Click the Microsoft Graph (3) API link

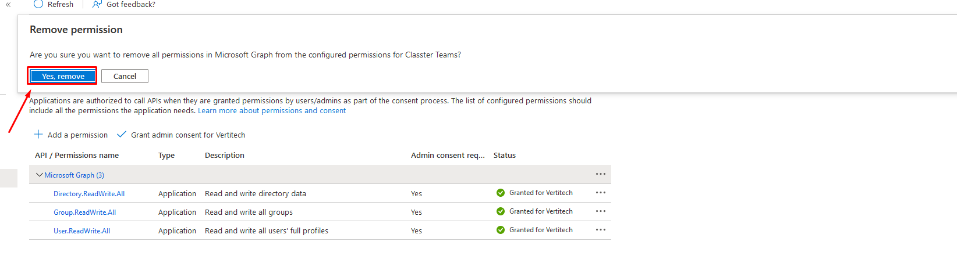tap(75, 175)
